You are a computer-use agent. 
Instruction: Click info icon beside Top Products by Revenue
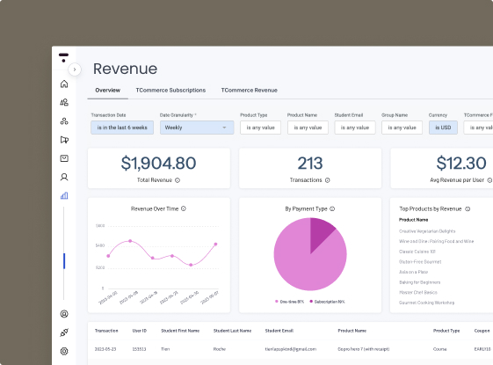[x=468, y=209]
